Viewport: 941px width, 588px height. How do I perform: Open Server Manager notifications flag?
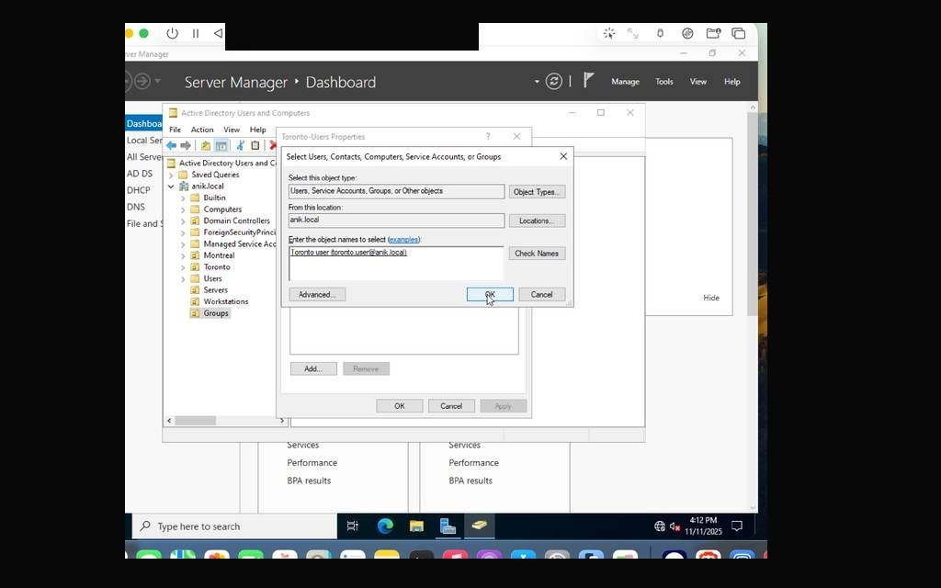(589, 81)
